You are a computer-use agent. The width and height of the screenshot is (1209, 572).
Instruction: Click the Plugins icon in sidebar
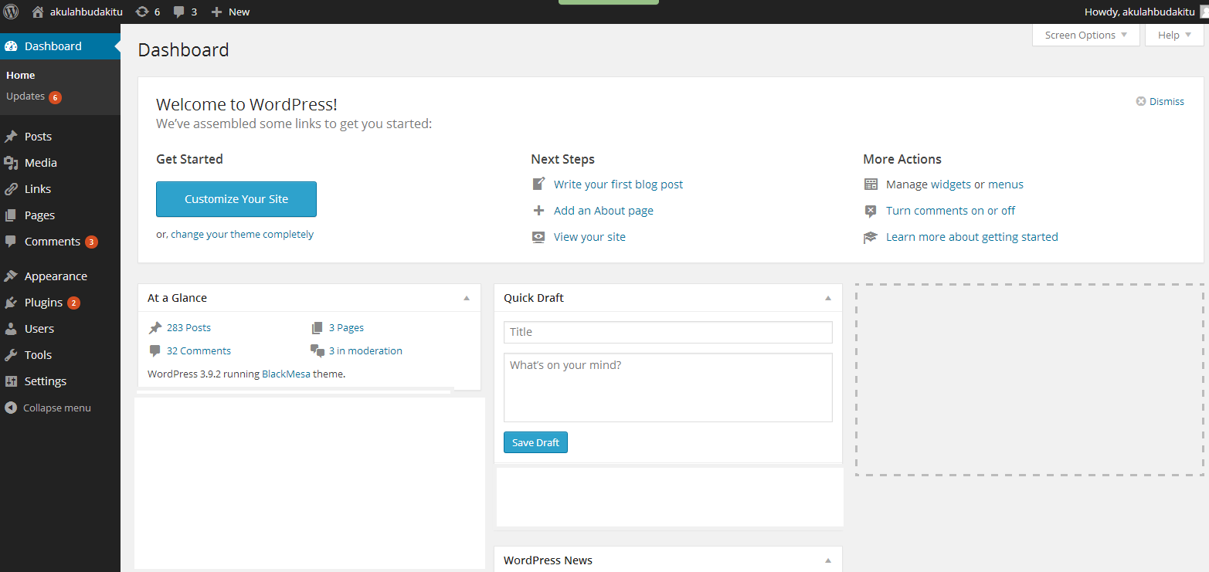pos(11,303)
